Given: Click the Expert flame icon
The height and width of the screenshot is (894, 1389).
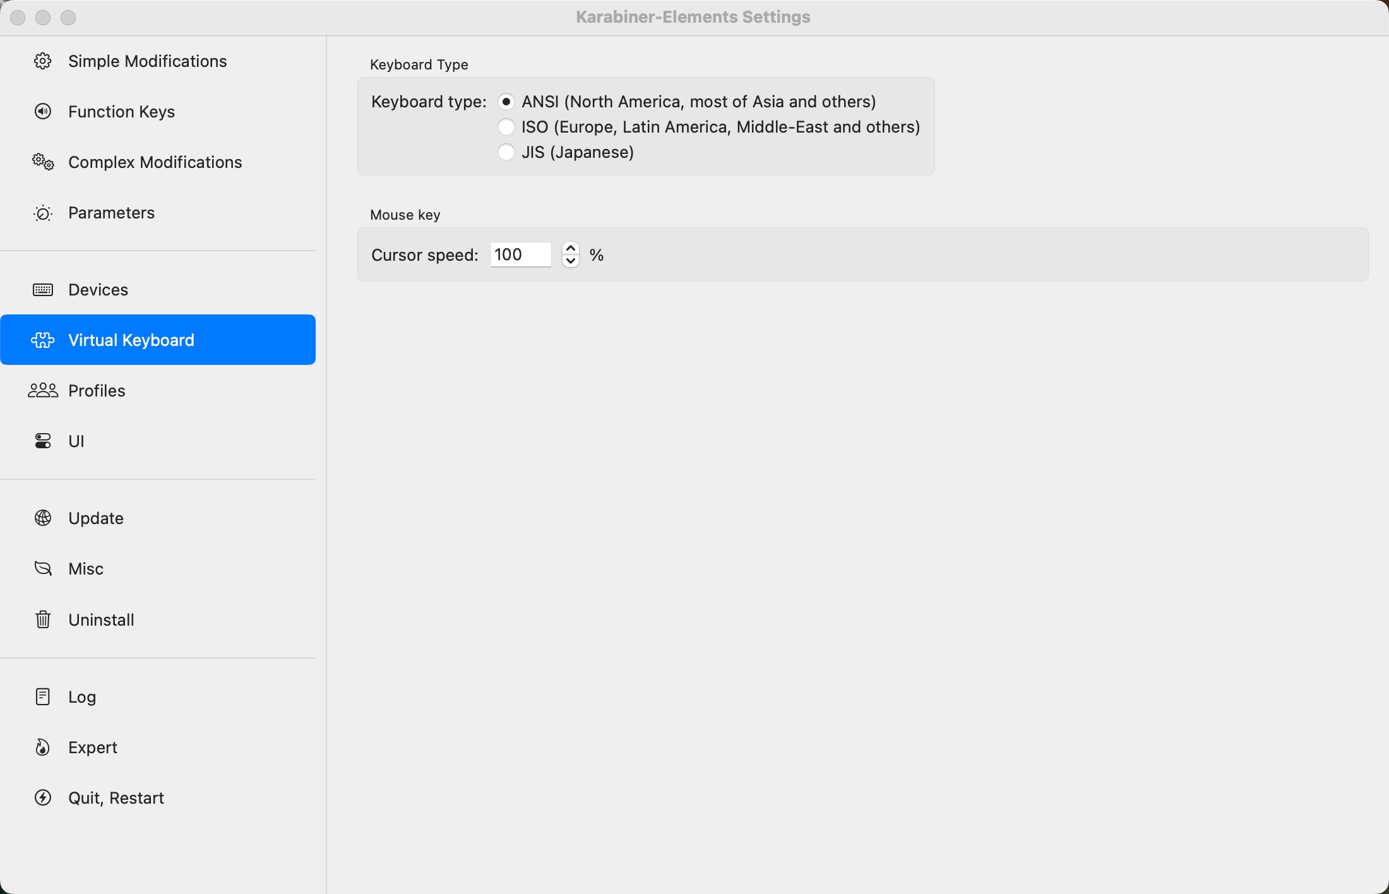Looking at the screenshot, I should (x=43, y=748).
